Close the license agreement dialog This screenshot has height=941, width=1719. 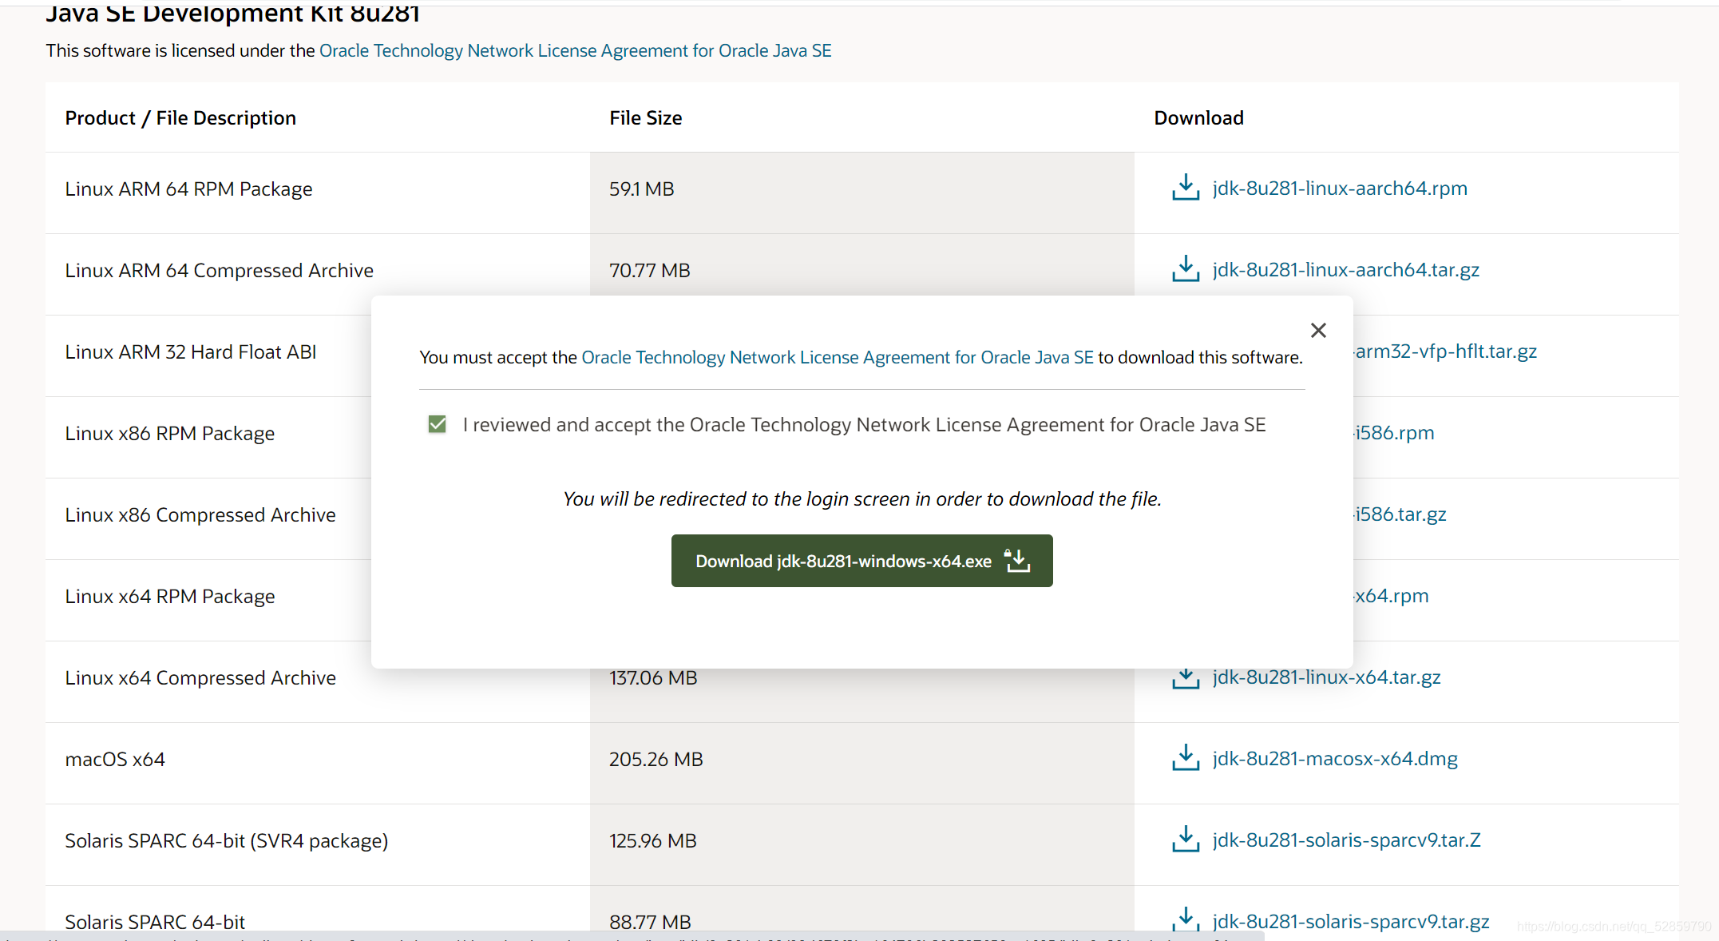point(1318,330)
